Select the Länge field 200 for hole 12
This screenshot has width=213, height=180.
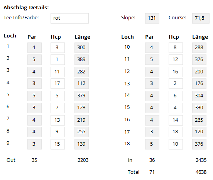point(199,72)
